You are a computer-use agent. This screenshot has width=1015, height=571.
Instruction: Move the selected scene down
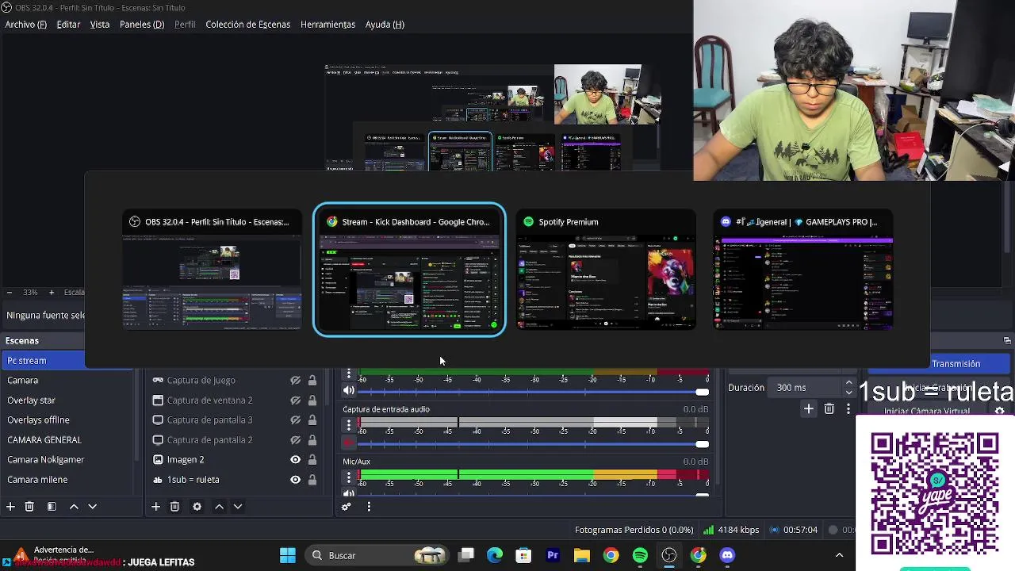(x=92, y=507)
